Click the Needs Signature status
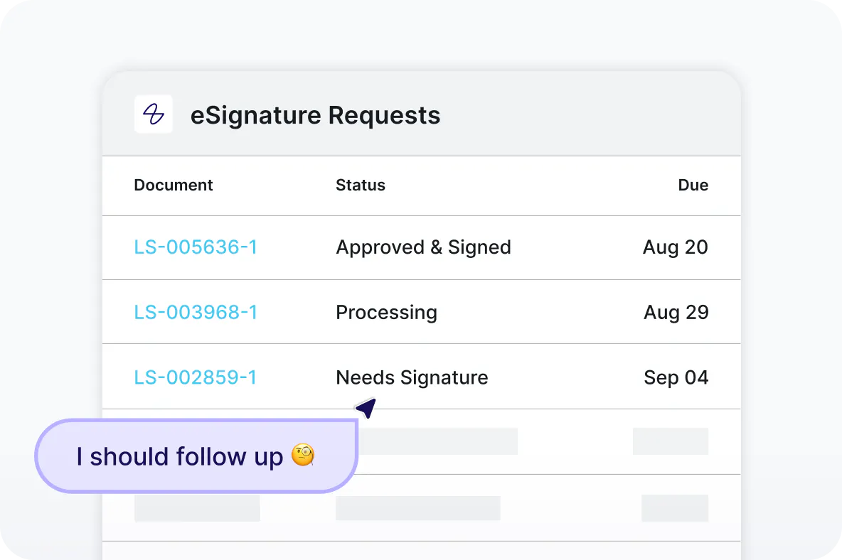The height and width of the screenshot is (560, 842). tap(412, 377)
